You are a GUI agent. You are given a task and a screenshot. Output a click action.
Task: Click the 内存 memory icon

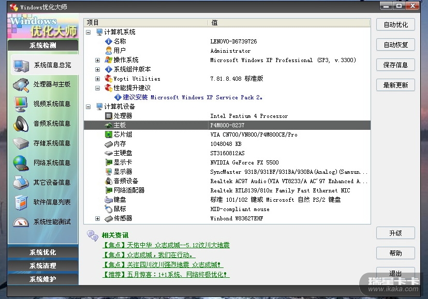click(x=109, y=144)
